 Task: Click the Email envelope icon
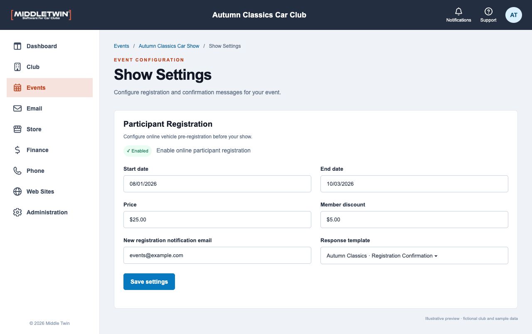point(17,108)
